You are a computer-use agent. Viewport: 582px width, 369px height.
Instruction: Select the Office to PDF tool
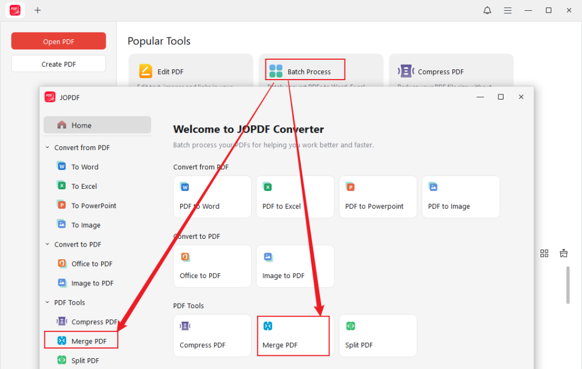(x=212, y=266)
